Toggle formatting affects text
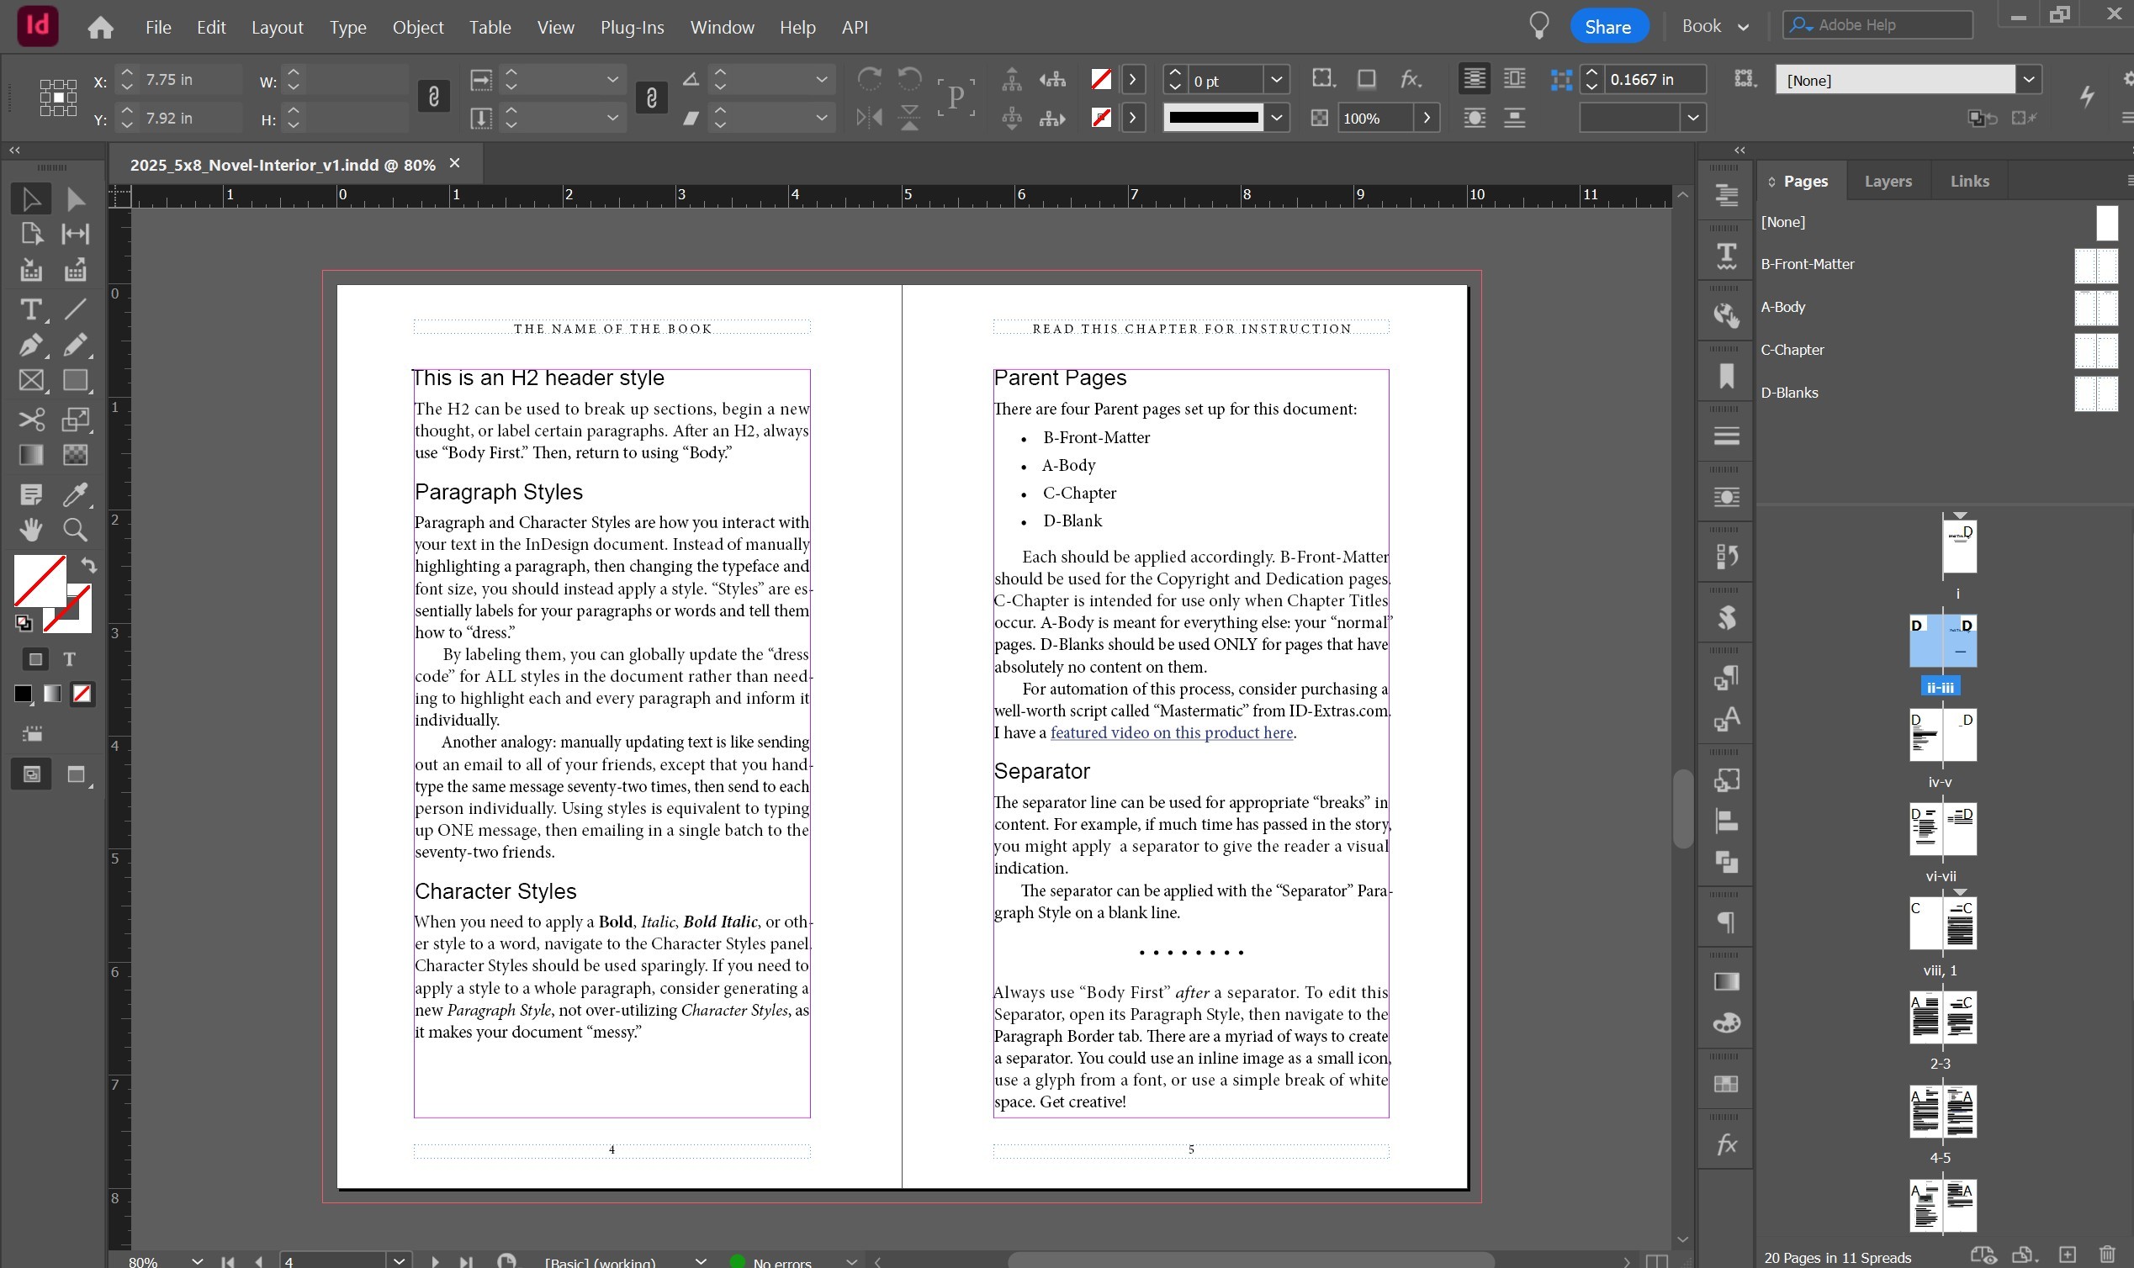 point(70,659)
